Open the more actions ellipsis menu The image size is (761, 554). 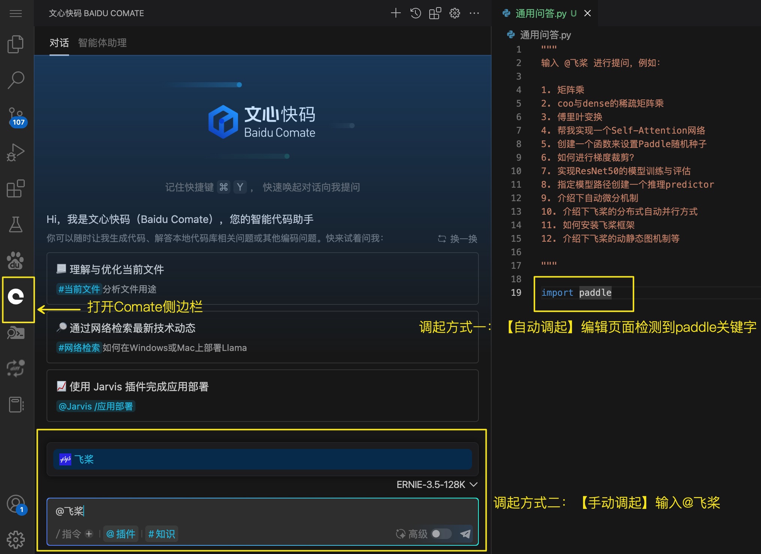(474, 14)
